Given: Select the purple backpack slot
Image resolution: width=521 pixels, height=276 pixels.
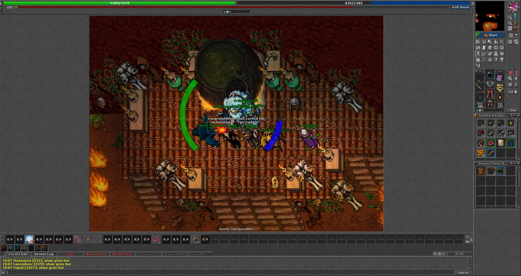Looking at the screenshot, I should (x=500, y=78).
